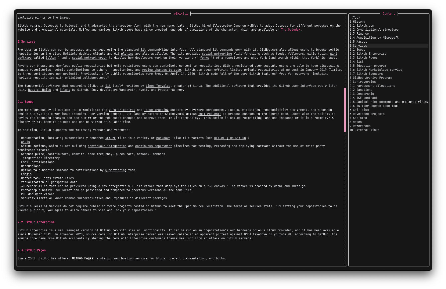Open the 'version control' link

tap(122, 110)
